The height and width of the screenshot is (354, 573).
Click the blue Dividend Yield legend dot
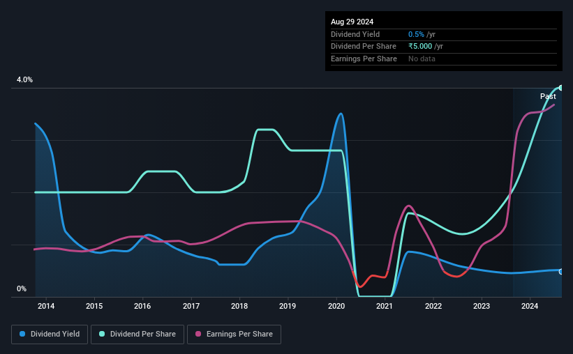(22, 334)
